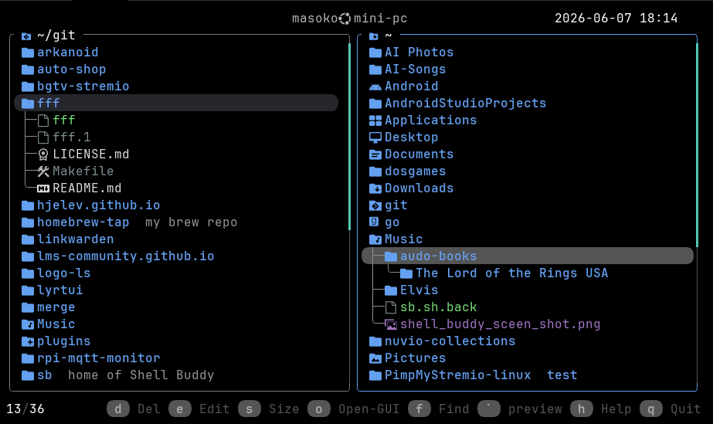Image resolution: width=713 pixels, height=424 pixels.
Task: Click the 13/36 position counter
Action: click(x=25, y=409)
